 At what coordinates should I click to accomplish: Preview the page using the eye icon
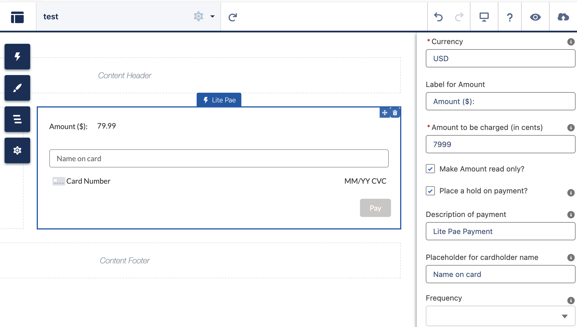[x=535, y=17]
